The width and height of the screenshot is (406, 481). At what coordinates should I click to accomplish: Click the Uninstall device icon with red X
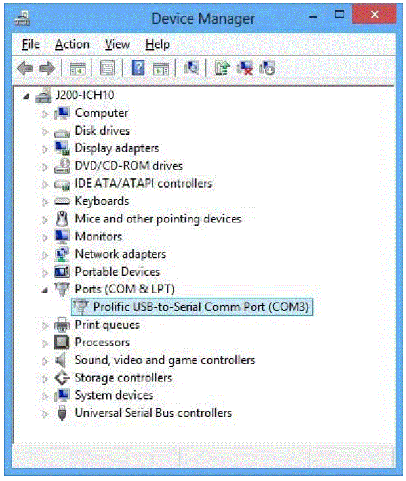(245, 68)
